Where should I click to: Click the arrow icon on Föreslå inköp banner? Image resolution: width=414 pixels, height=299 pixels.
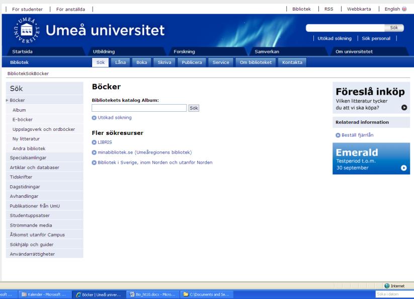tap(404, 108)
